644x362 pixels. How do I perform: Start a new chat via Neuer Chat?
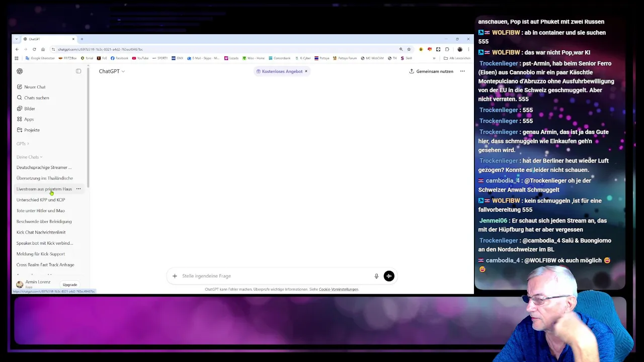pos(31,87)
